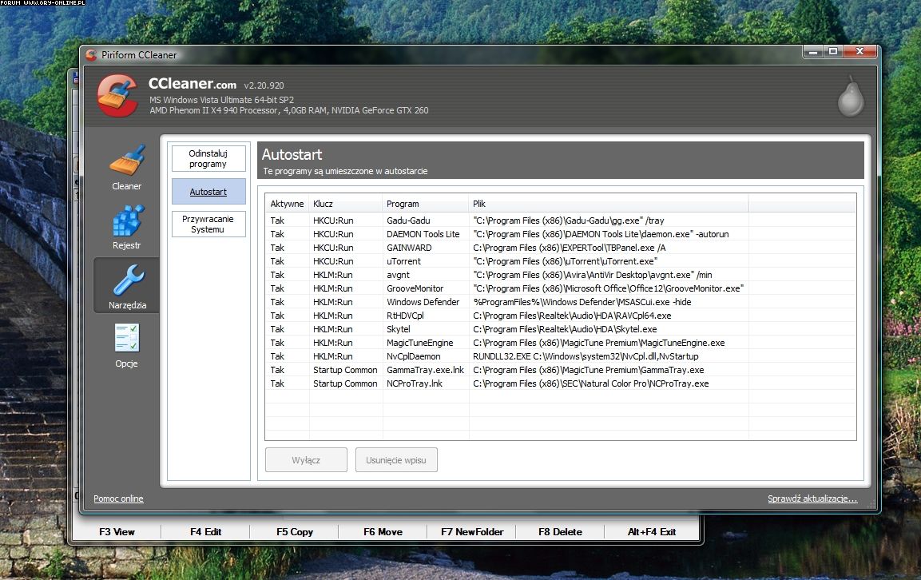Close the CCleaner window
This screenshot has height=580, width=921.
[860, 52]
